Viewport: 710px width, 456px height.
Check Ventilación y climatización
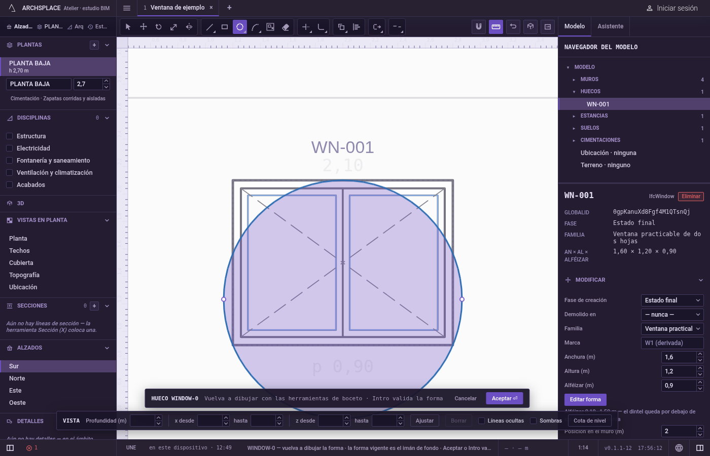click(9, 172)
